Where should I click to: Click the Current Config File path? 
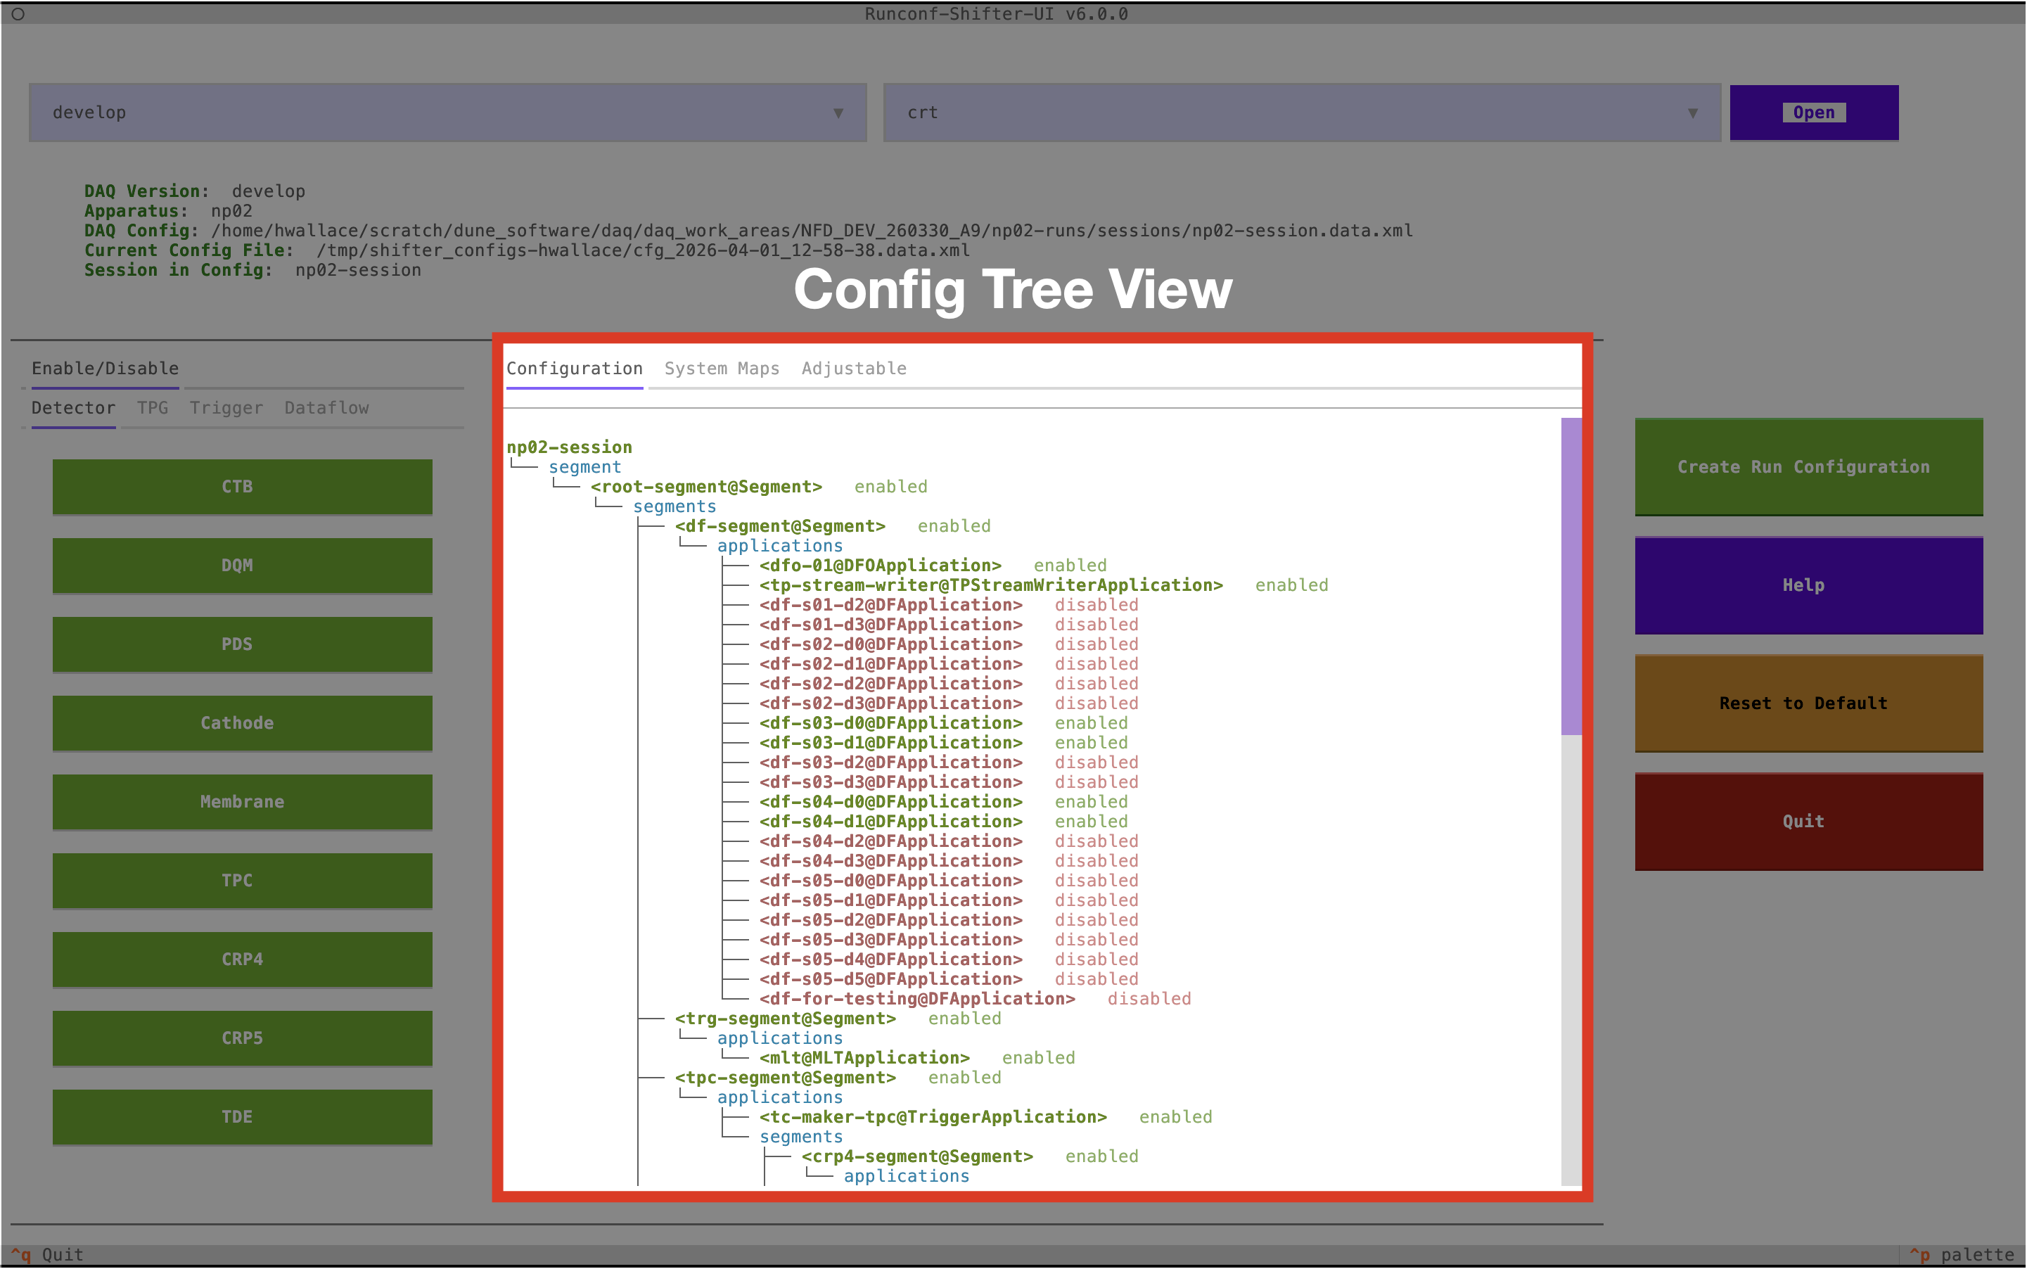pyautogui.click(x=643, y=250)
